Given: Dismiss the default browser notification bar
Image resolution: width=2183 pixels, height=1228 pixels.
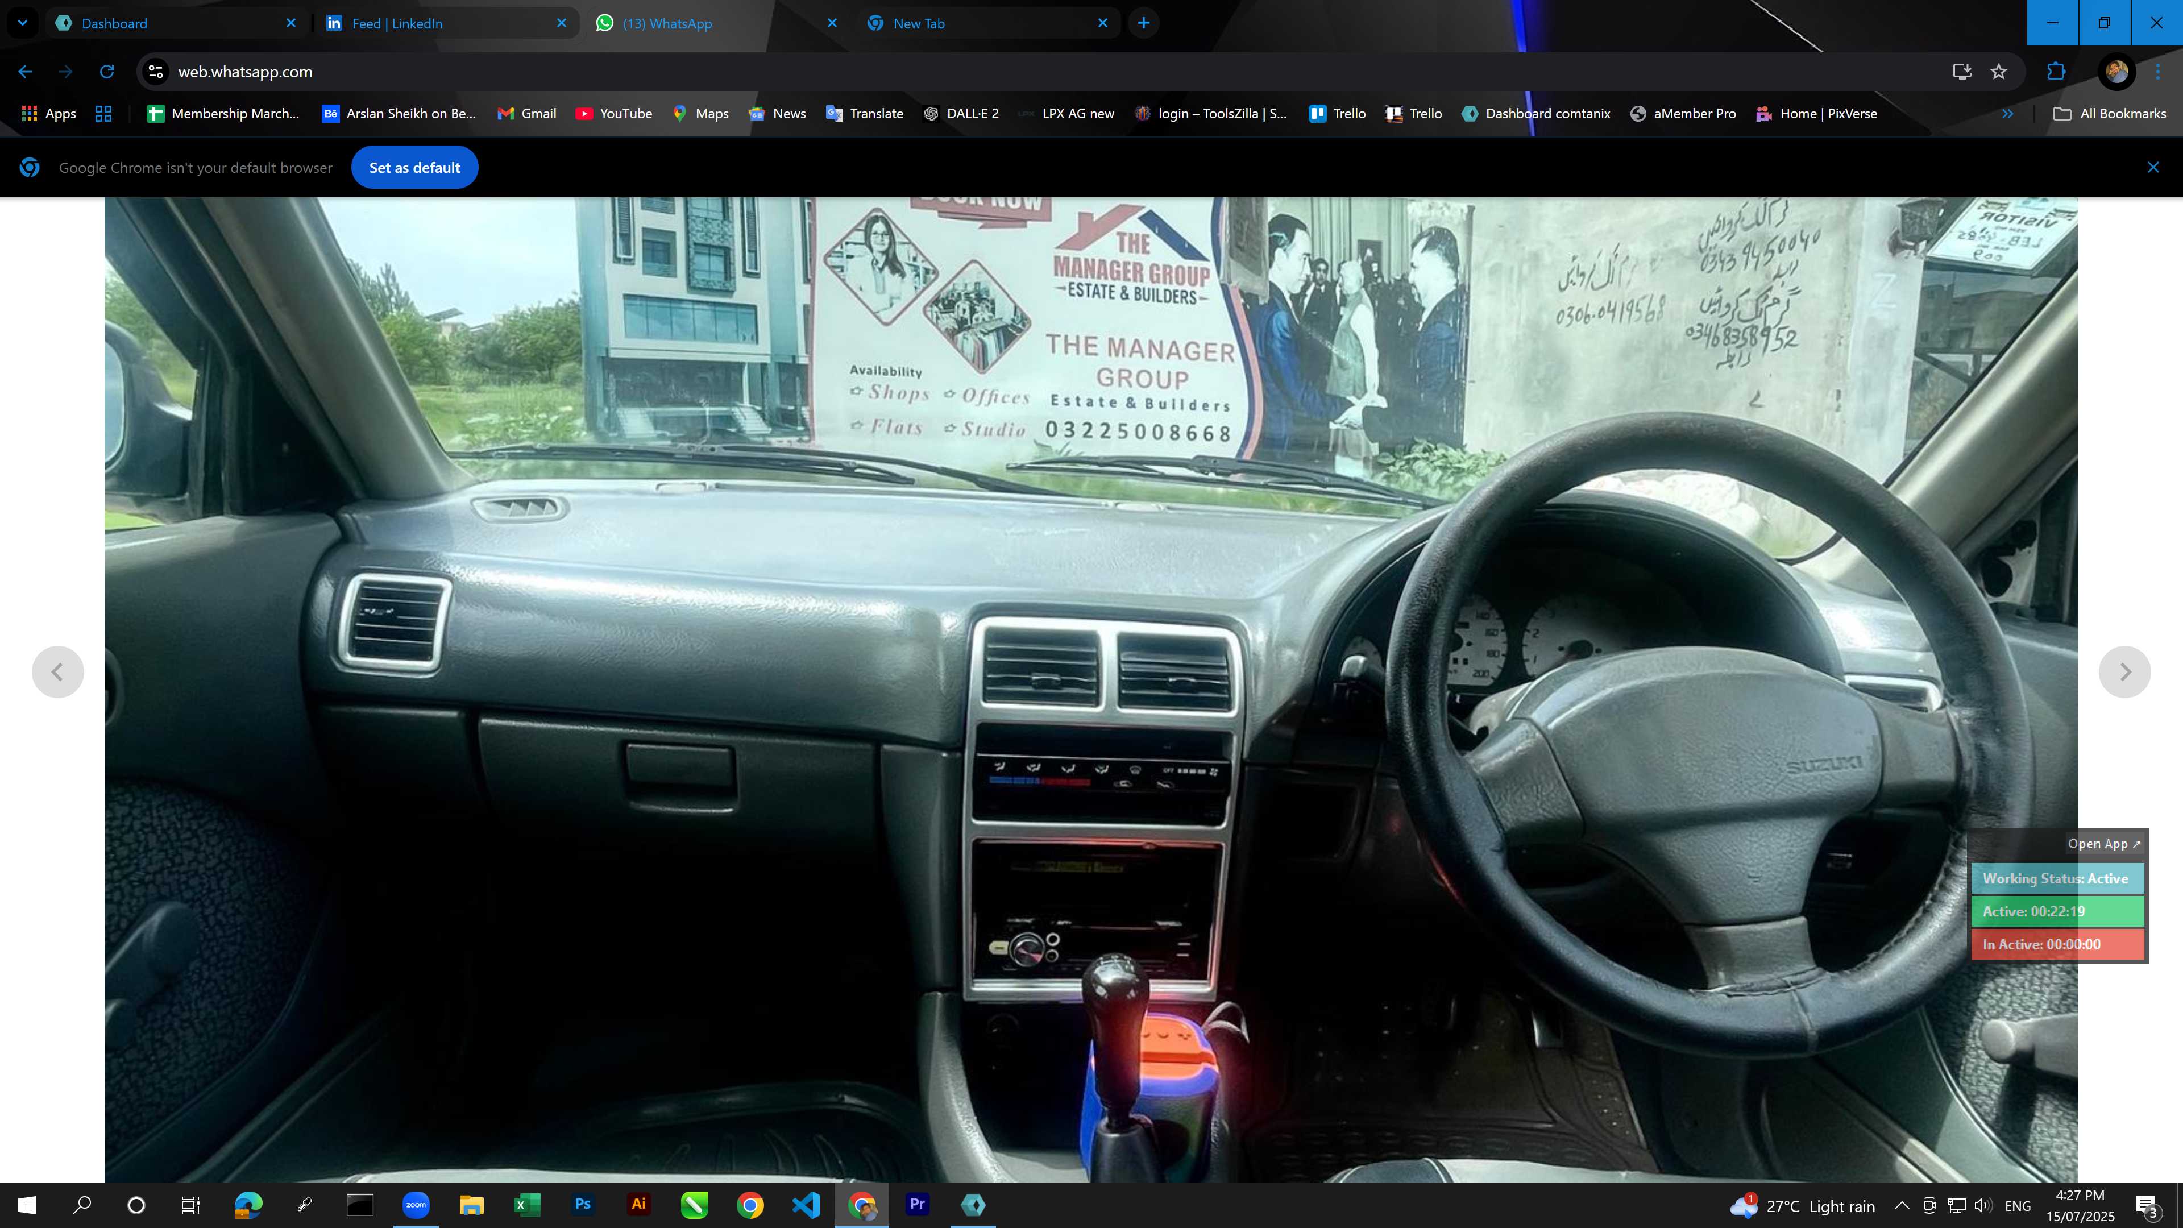Looking at the screenshot, I should 2152,167.
